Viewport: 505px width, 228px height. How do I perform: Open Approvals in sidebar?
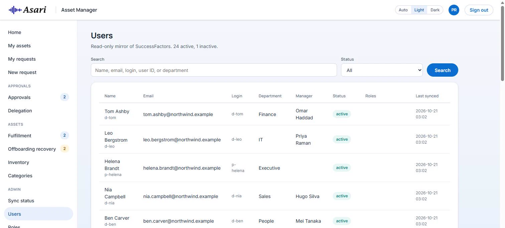pos(38,97)
